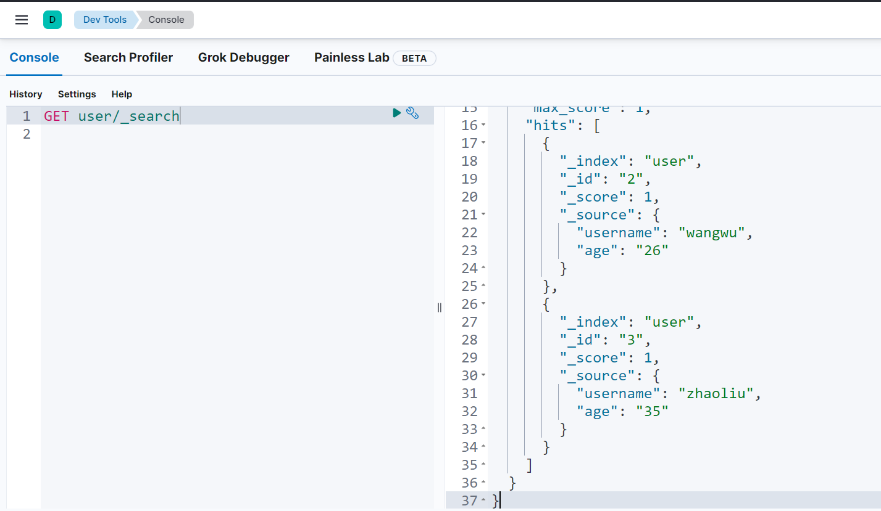881x511 pixels.
Task: Open the wrench request options menu
Action: [x=412, y=113]
